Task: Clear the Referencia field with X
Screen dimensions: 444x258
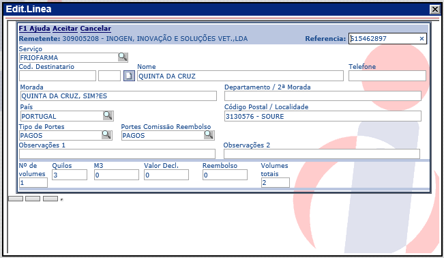Action: pyautogui.click(x=421, y=38)
